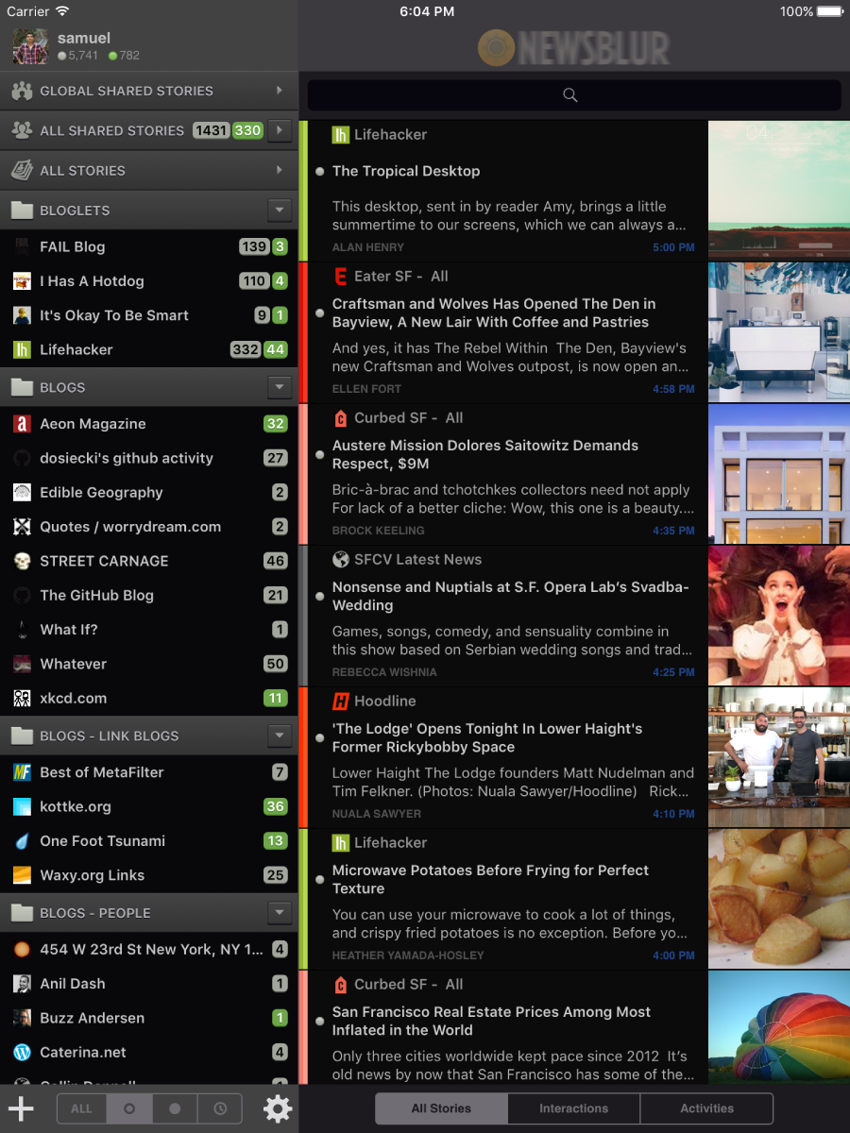Click the All Shared Stories arrow button

280,130
